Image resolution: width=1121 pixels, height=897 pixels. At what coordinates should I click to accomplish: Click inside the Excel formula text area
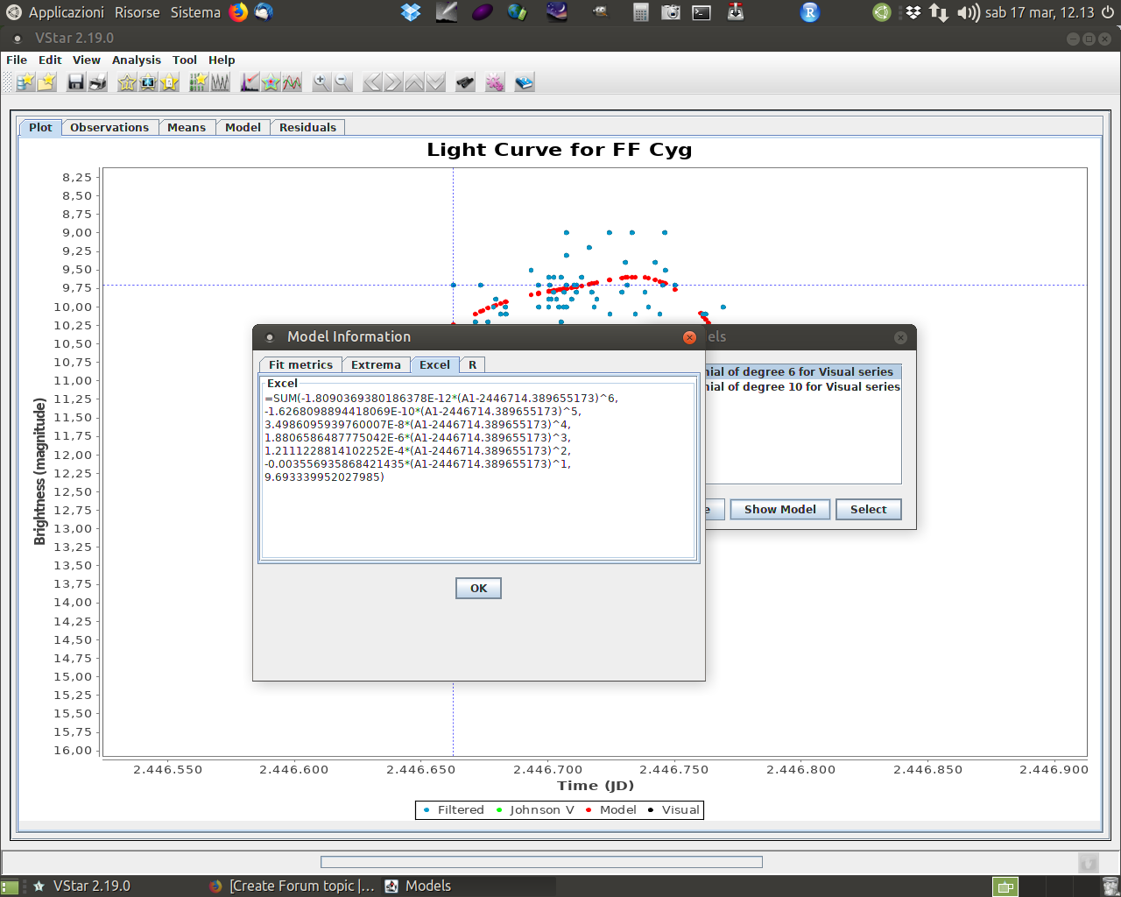click(478, 517)
